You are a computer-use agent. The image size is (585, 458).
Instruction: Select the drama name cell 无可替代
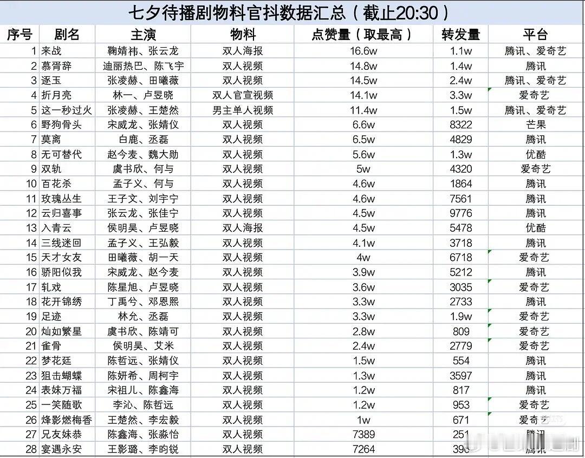point(67,154)
